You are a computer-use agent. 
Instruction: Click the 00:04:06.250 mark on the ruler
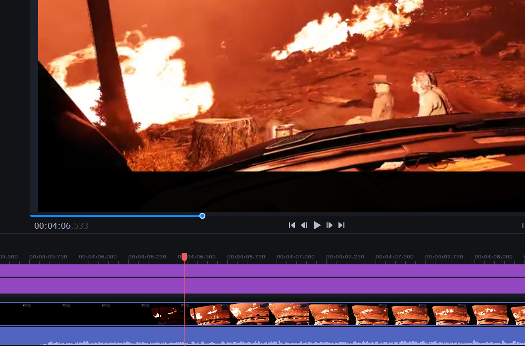147,256
